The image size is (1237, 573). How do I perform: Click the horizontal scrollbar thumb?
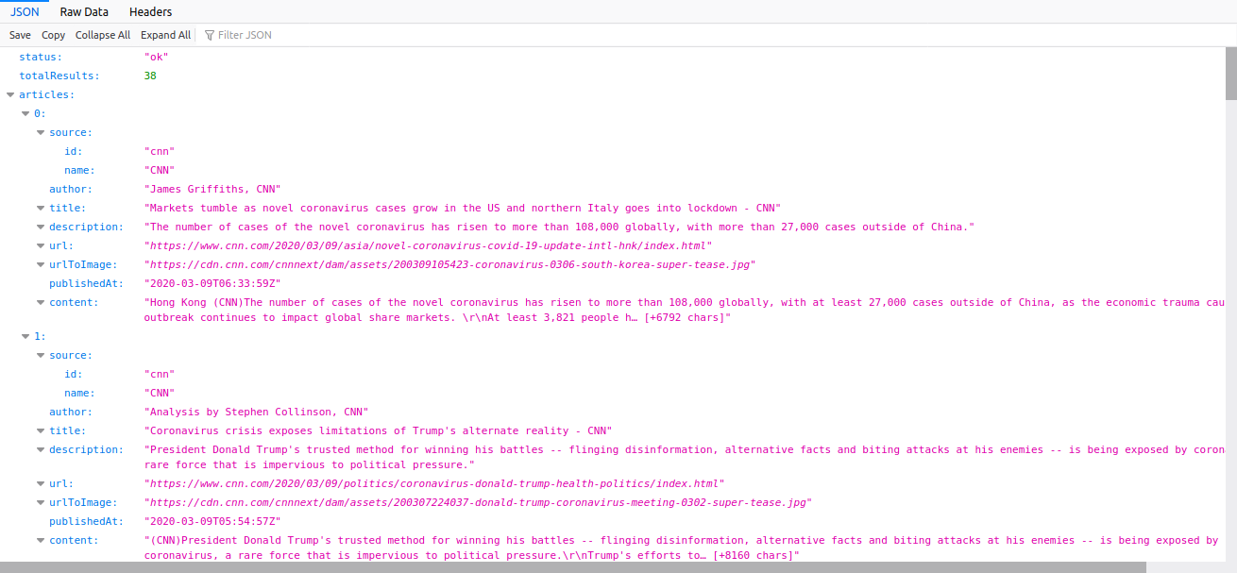[x=573, y=567]
